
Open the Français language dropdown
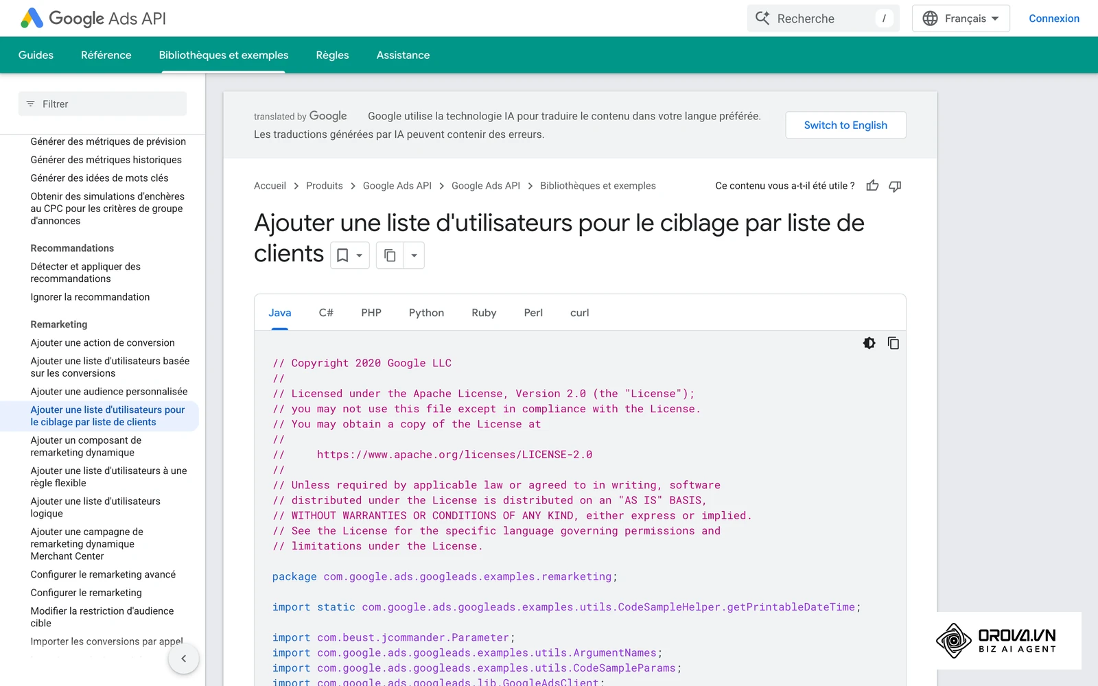click(961, 19)
